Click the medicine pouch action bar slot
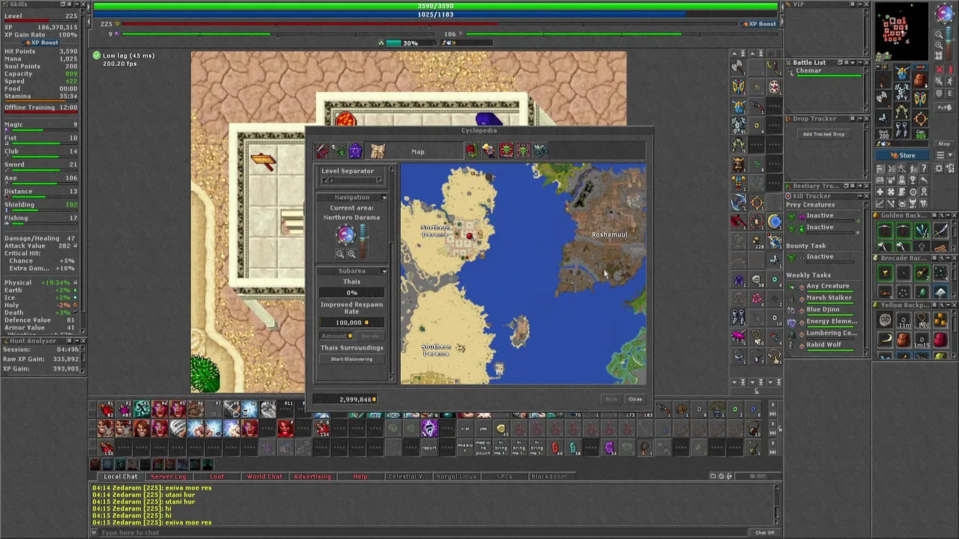Viewport: 959px width, 539px height. point(483,448)
